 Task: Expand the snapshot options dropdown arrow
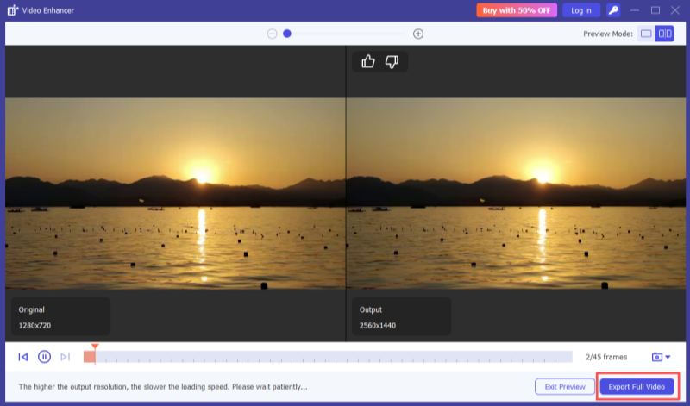[x=668, y=357]
